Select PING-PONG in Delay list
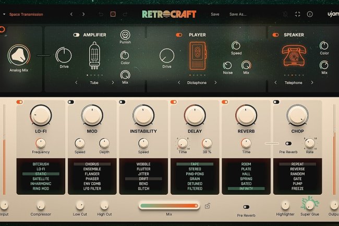Screen dimensions: 339x226 (x=195, y=174)
